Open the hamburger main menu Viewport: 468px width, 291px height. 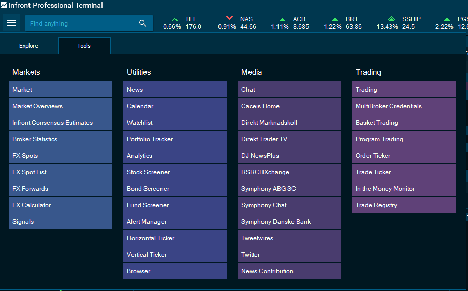point(11,23)
